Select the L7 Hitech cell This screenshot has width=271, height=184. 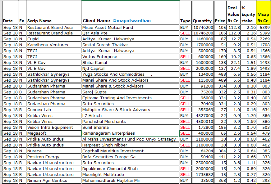(x=131, y=116)
